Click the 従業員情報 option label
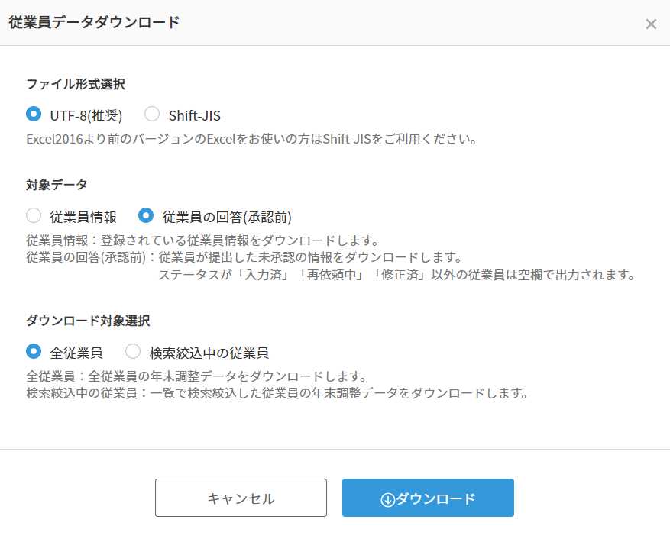 pyautogui.click(x=83, y=217)
